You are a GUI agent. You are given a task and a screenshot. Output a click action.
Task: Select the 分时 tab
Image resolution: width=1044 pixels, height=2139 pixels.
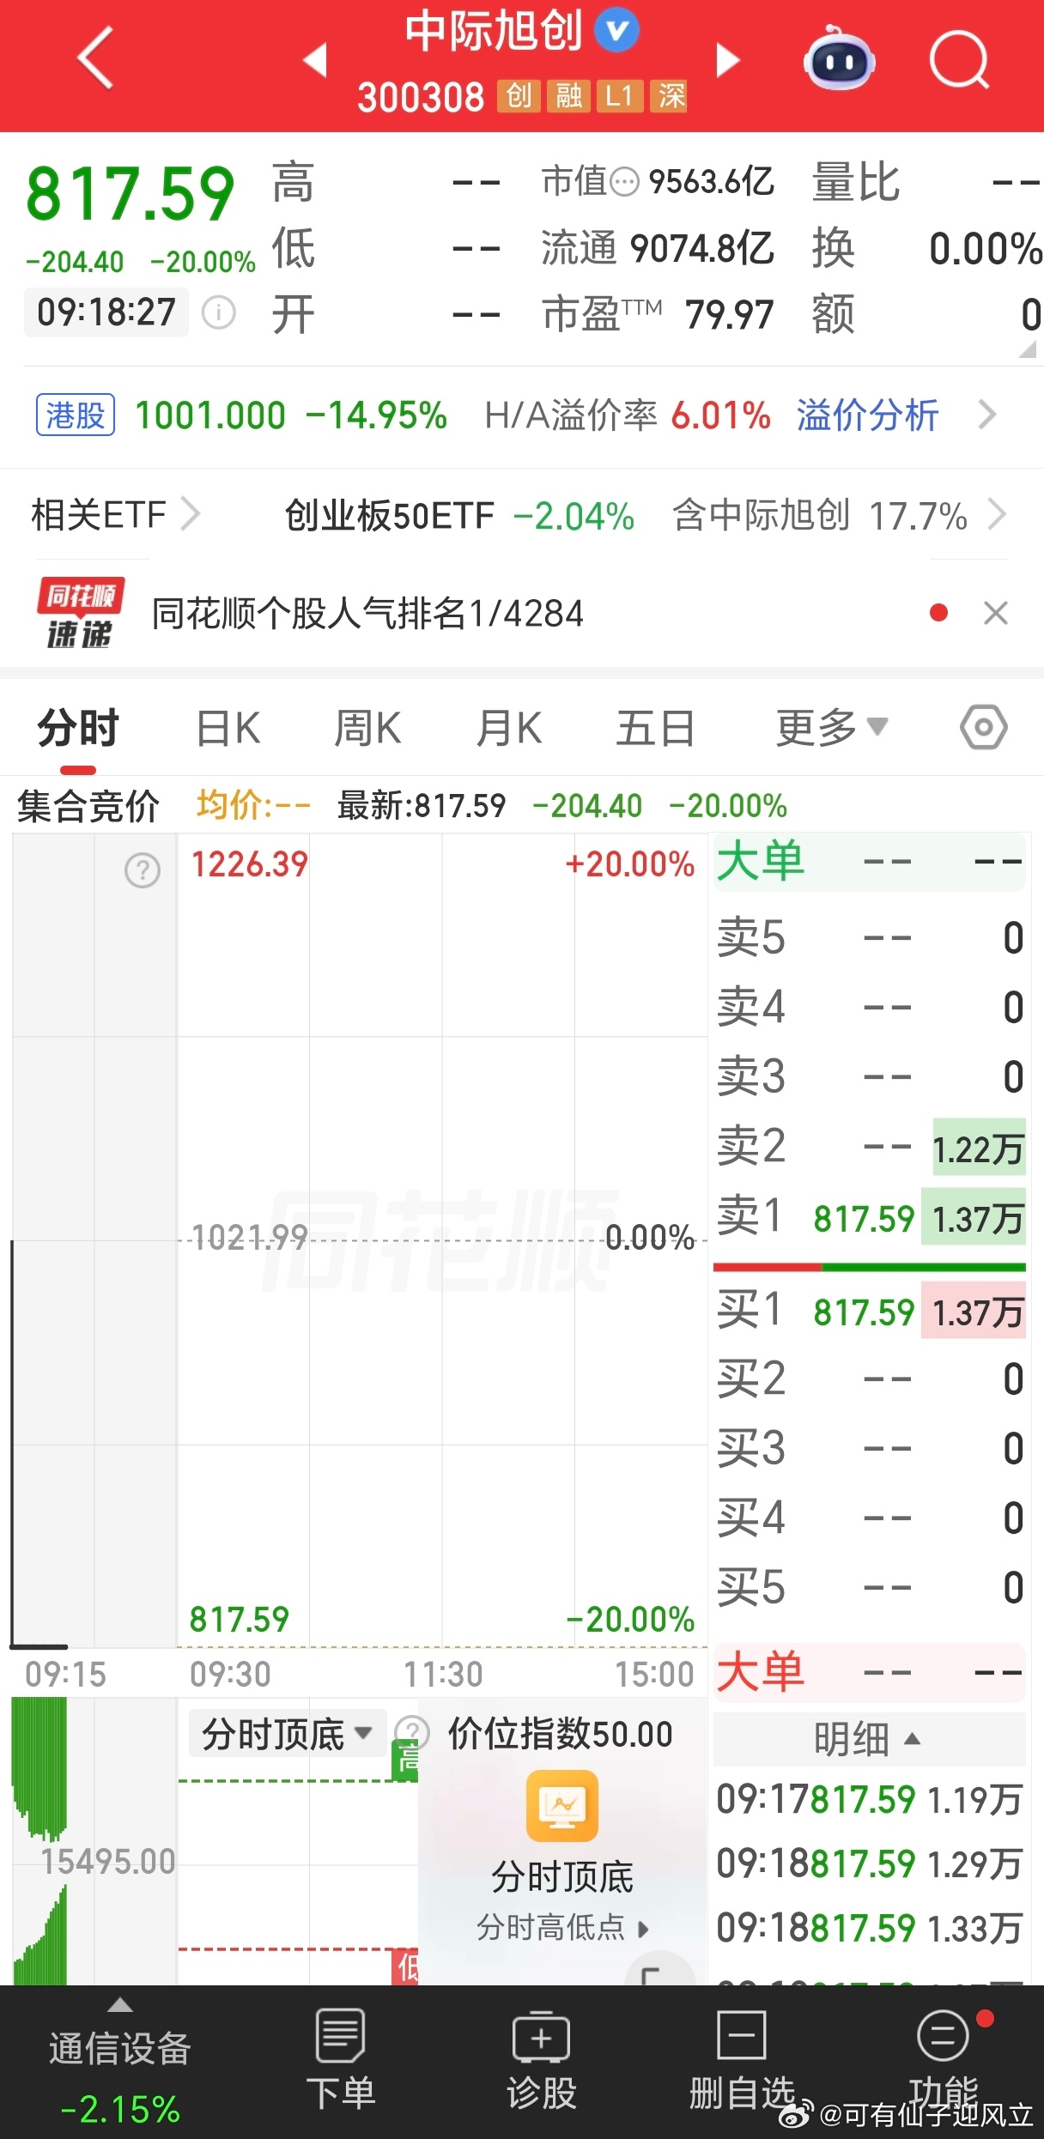(78, 728)
